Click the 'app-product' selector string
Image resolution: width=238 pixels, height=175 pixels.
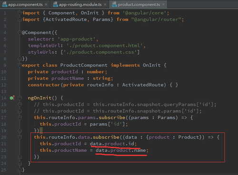(77, 39)
